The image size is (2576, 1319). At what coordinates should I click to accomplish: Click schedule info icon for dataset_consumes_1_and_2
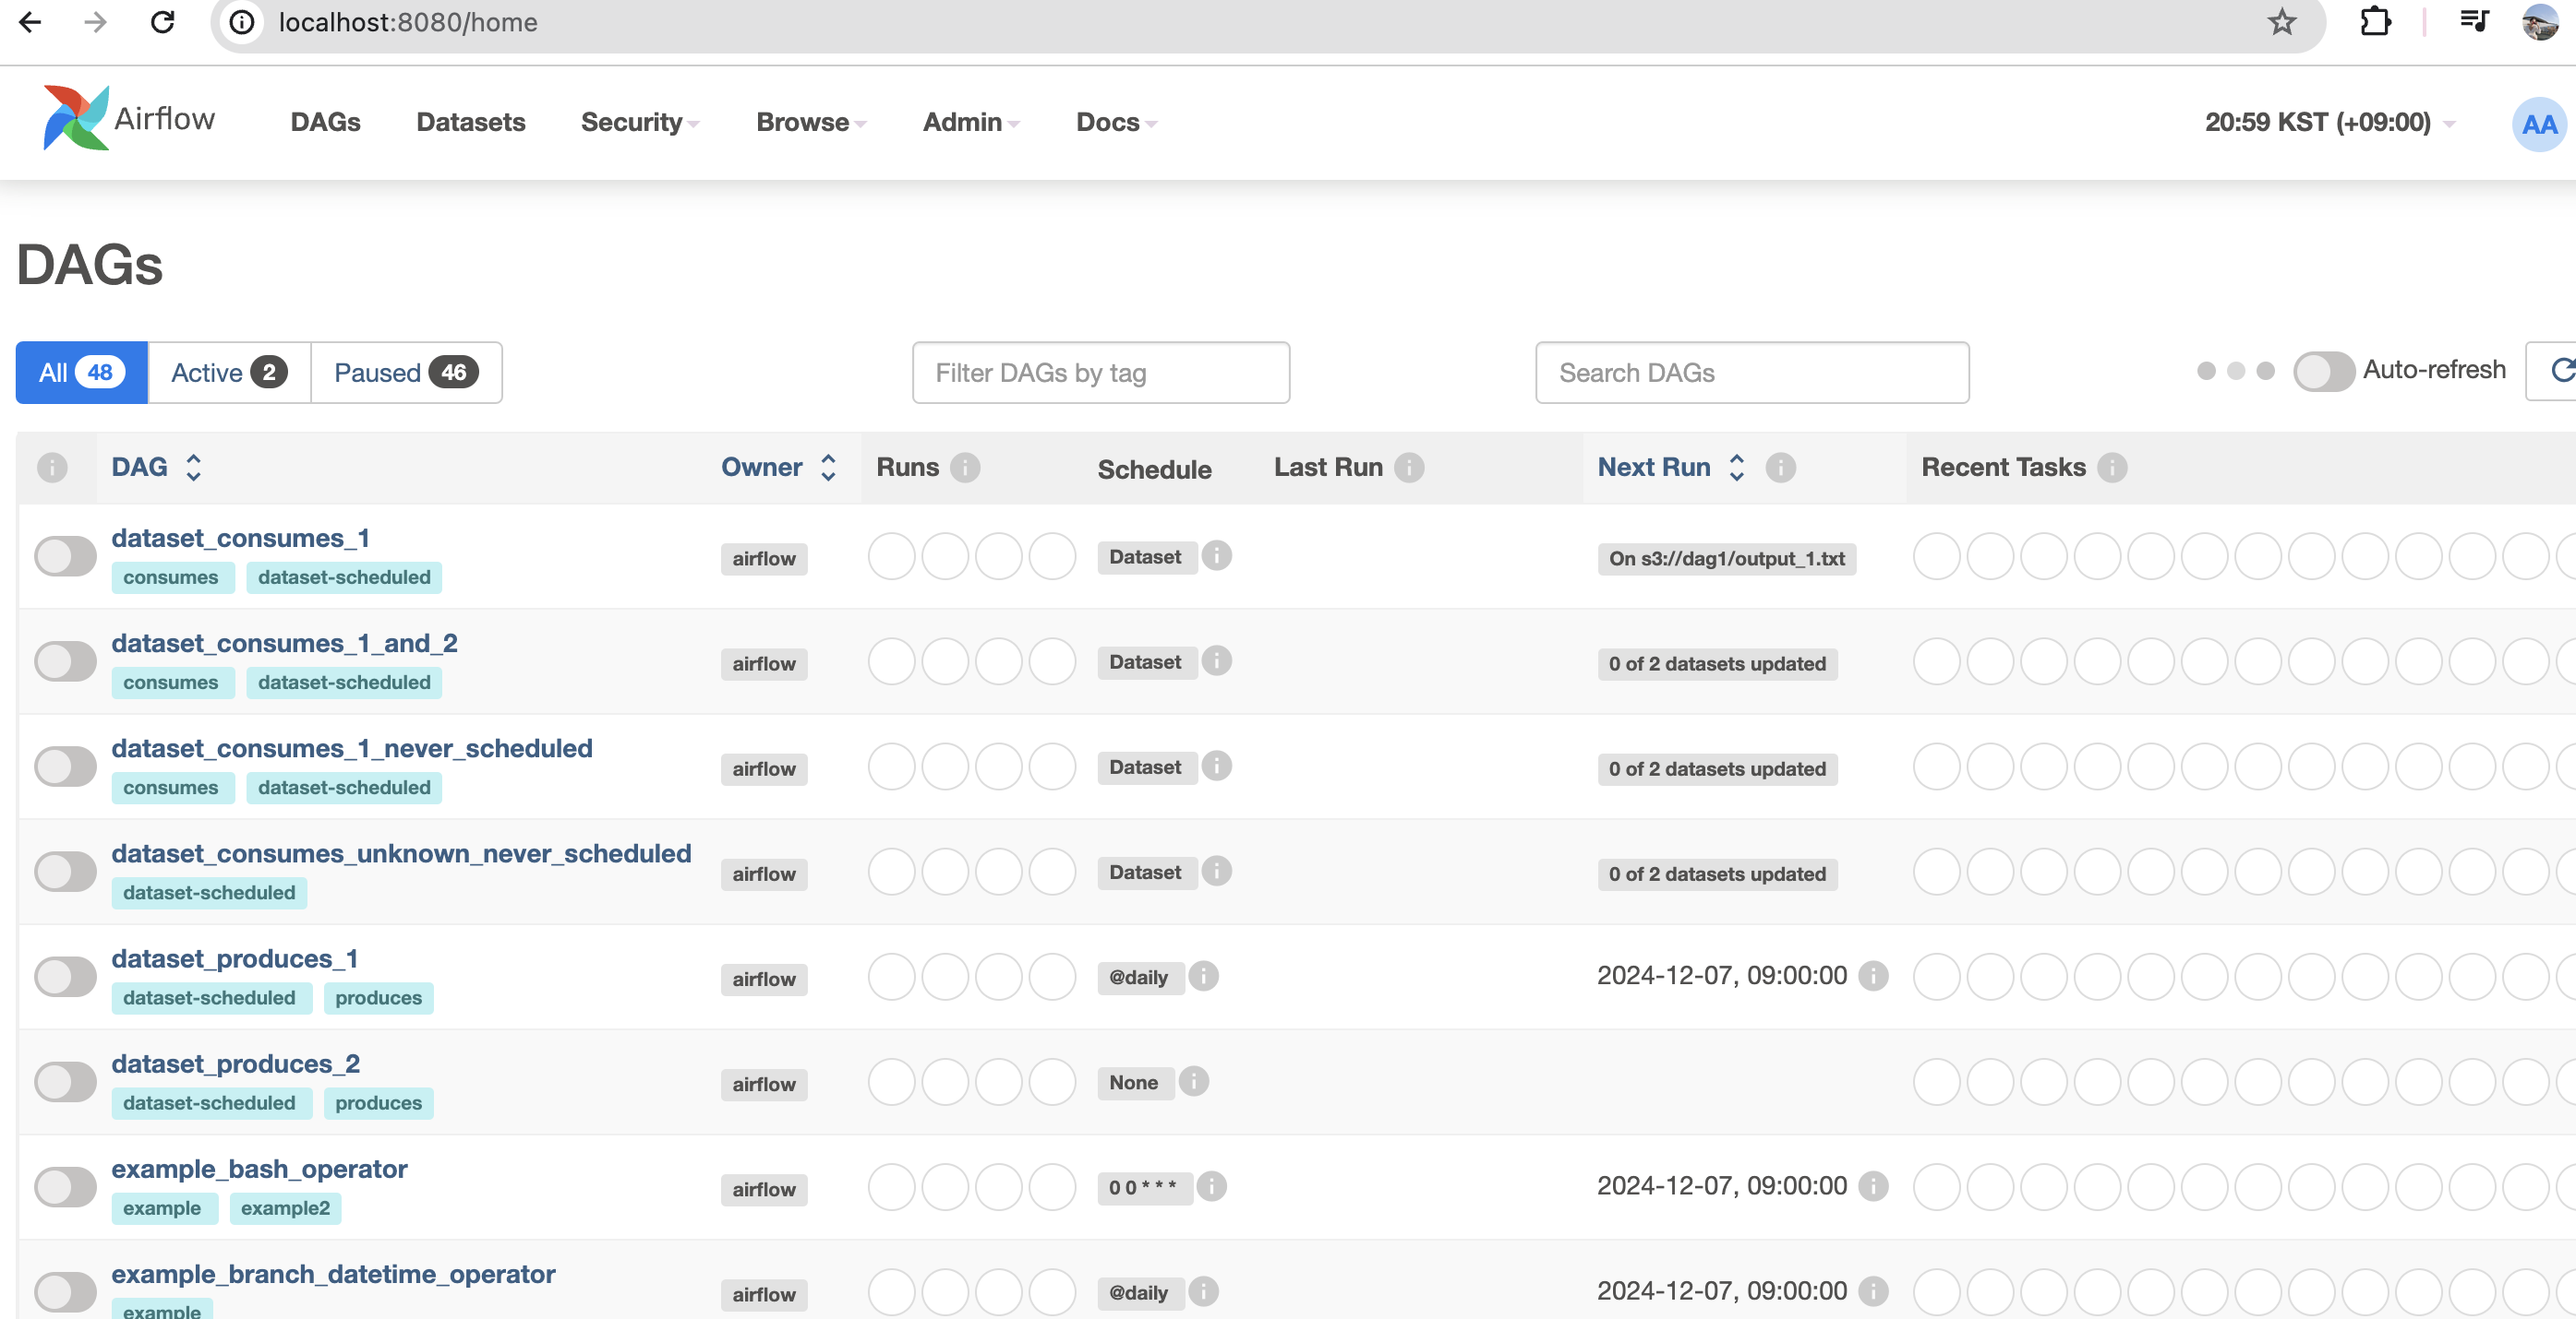coord(1216,660)
